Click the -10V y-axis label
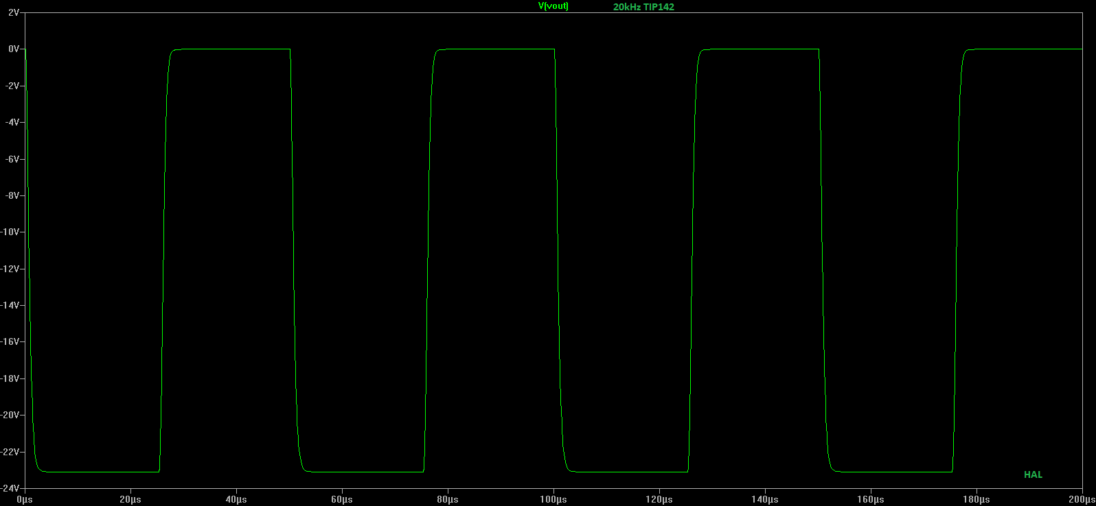The width and height of the screenshot is (1096, 506). tap(10, 232)
